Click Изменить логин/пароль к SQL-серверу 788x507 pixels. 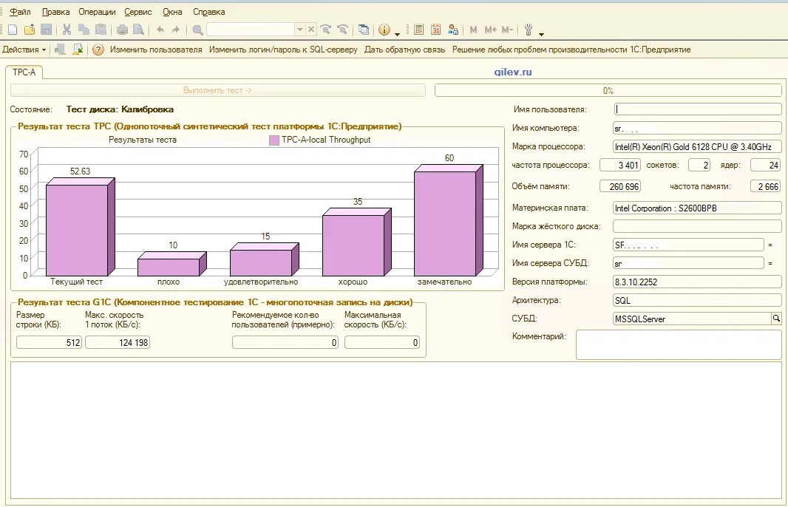pyautogui.click(x=283, y=50)
